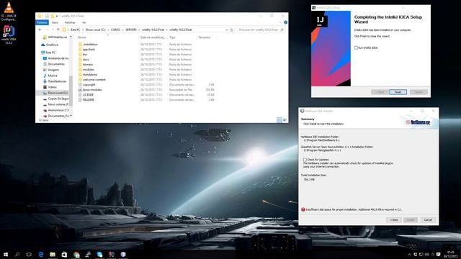Viewport: 461px width, 259px height.
Task: Tick the Run IntelliJ IDEA checkbox
Action: click(x=356, y=47)
